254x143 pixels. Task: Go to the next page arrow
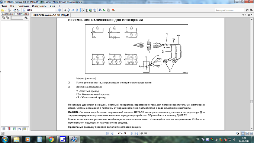click(132, 133)
